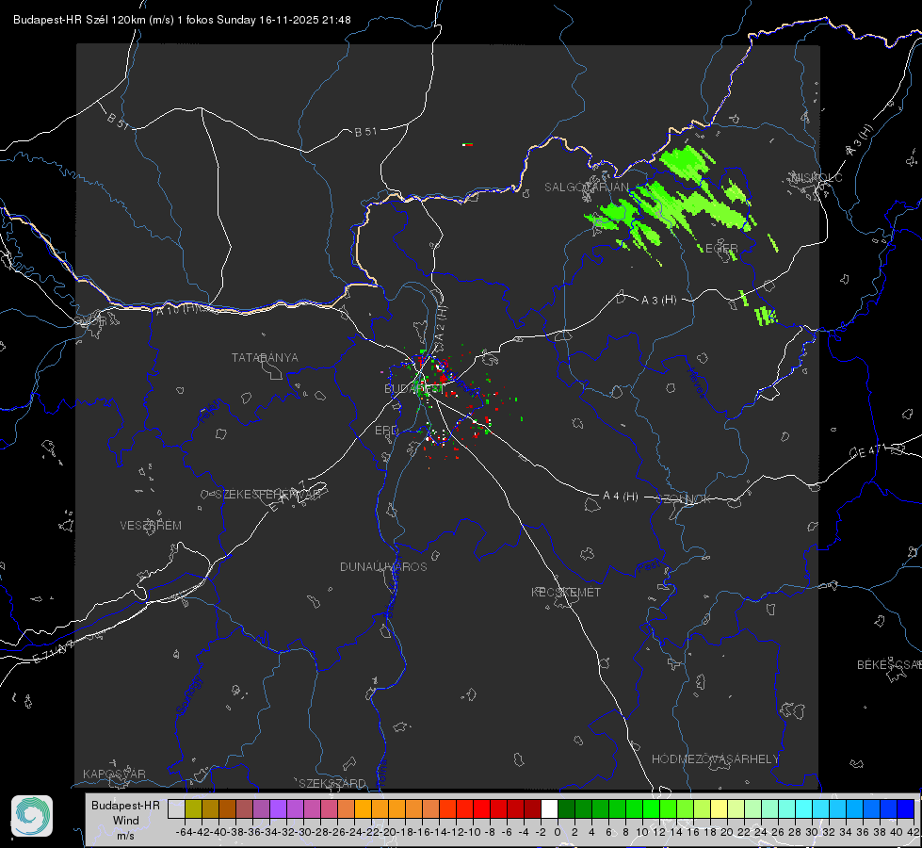Screen dimensions: 922x848
Task: Click the 'SZOLNOK' city label
Action: (684, 499)
